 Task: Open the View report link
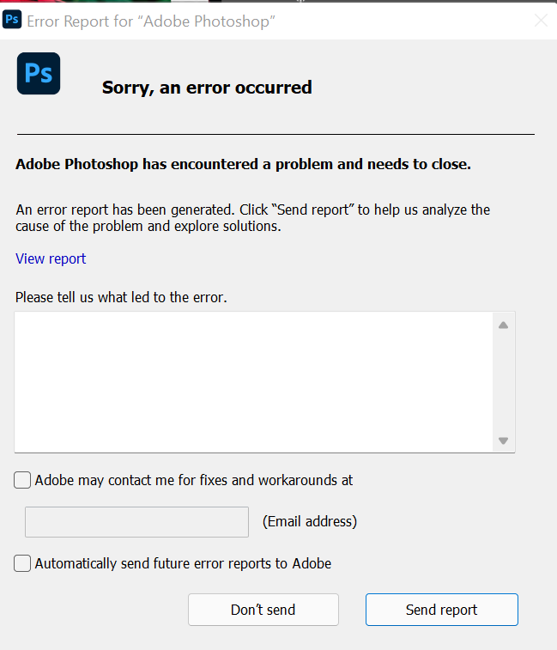point(51,258)
